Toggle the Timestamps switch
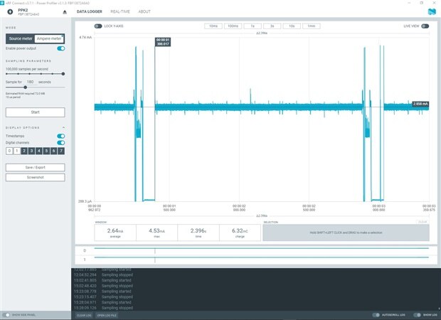Viewport: 441px width, 320px height. [60, 136]
